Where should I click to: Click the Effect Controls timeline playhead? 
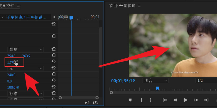[71, 18]
